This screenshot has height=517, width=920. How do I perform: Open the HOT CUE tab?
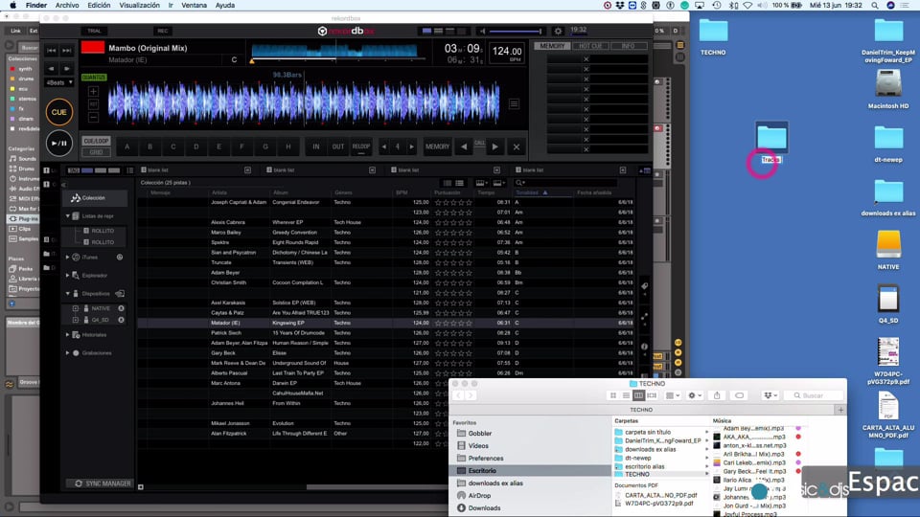[x=590, y=46]
